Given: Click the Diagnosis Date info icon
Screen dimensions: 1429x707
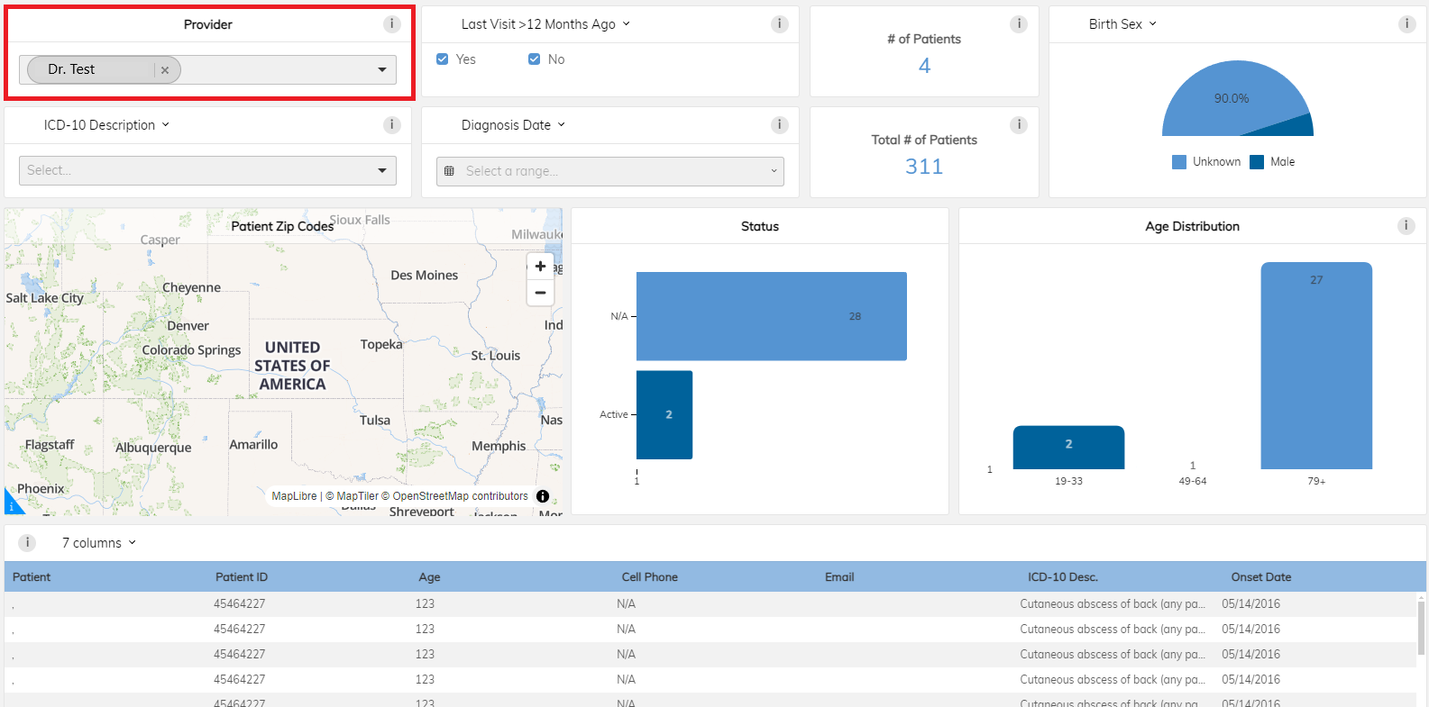Looking at the screenshot, I should [780, 125].
